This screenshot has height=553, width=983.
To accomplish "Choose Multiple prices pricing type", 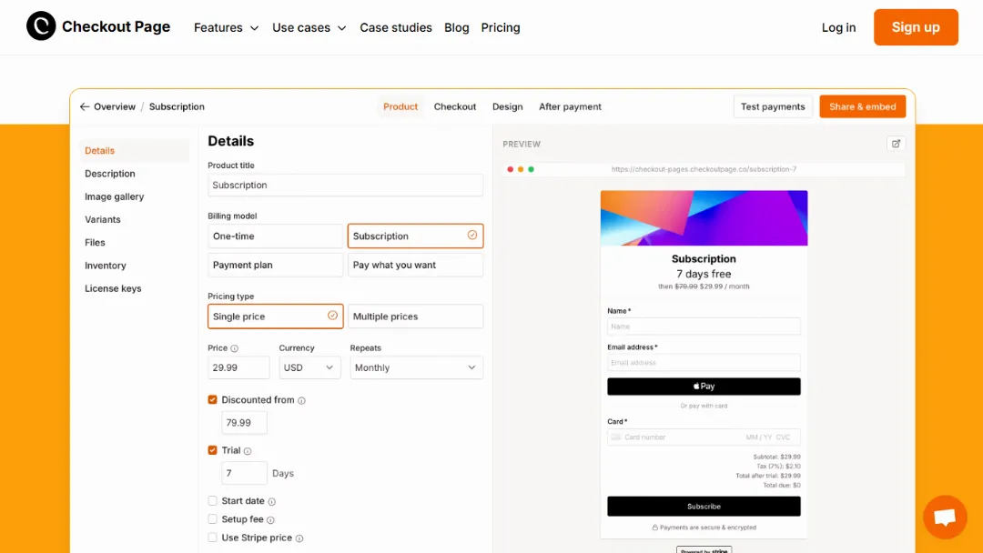I will [415, 317].
